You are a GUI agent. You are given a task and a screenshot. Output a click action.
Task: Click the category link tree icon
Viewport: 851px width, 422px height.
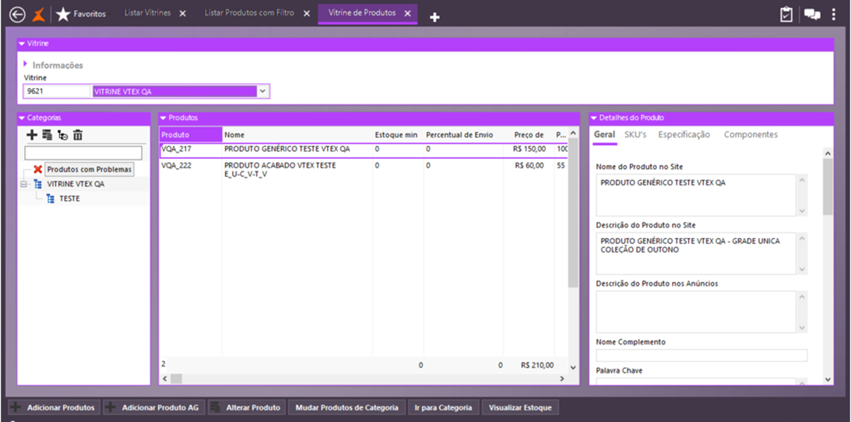point(62,135)
